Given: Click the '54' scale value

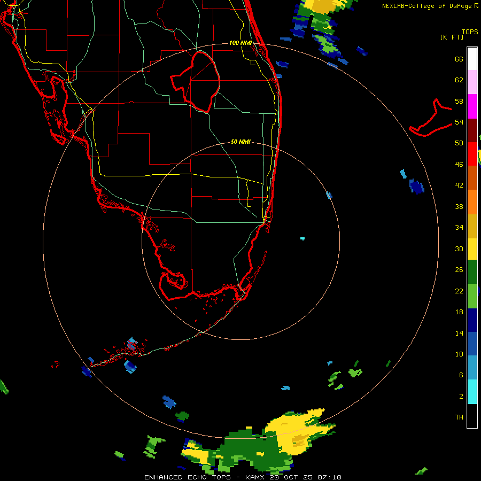Looking at the screenshot, I should coord(459,122).
